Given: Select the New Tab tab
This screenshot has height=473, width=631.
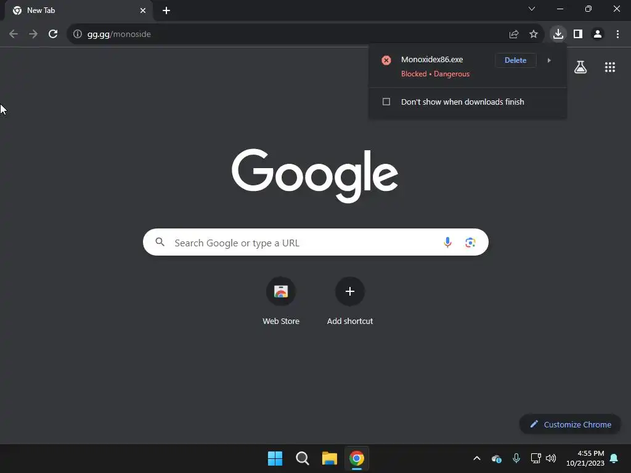Looking at the screenshot, I should (x=78, y=10).
